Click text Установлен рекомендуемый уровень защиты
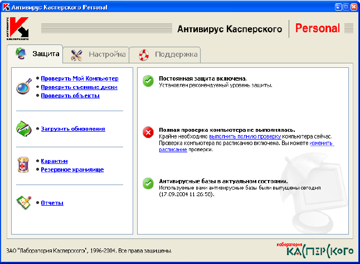This screenshot has width=360, height=264. [x=216, y=85]
